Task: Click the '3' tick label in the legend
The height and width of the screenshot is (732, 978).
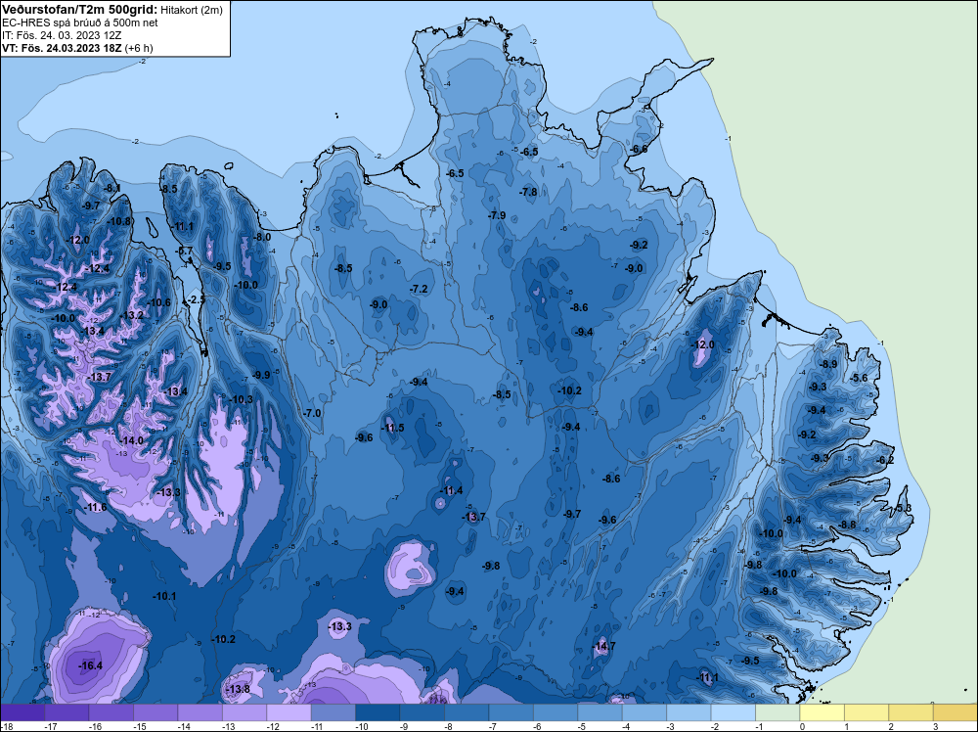Action: pyautogui.click(x=934, y=726)
